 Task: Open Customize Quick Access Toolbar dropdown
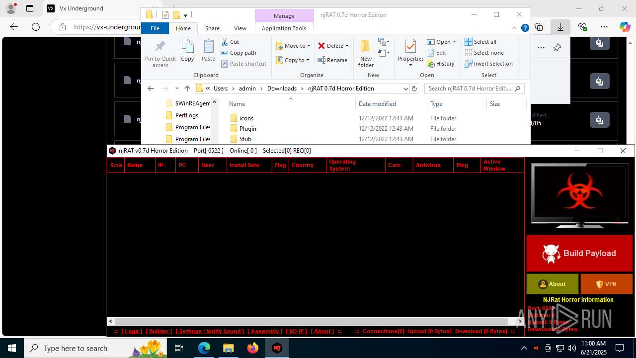pyautogui.click(x=185, y=15)
